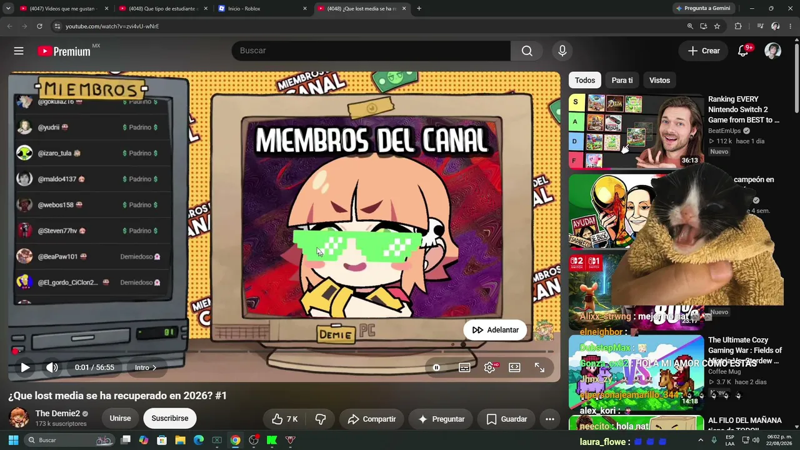The width and height of the screenshot is (800, 450).
Task: Open more actions three-dot menu
Action: [x=550, y=419]
